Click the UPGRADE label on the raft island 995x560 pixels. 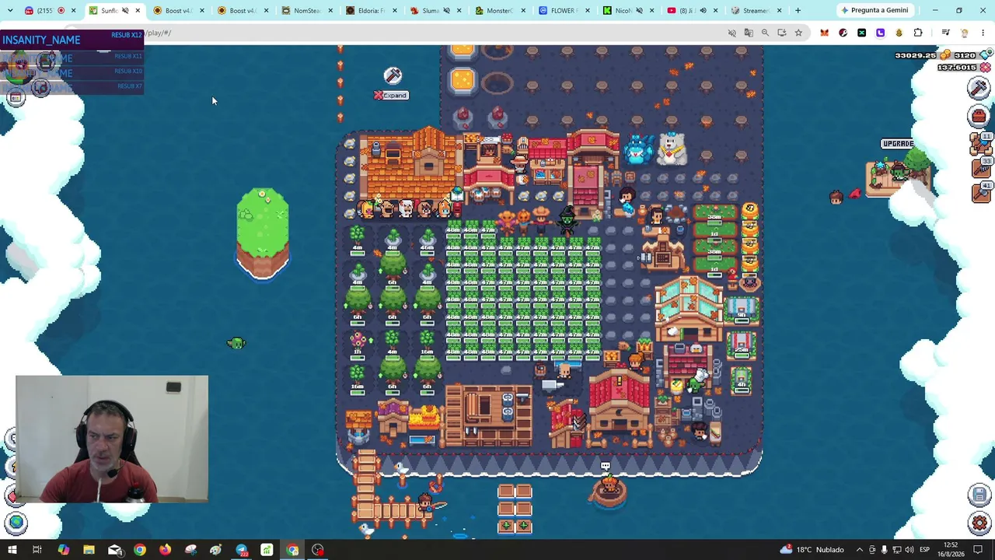click(898, 144)
